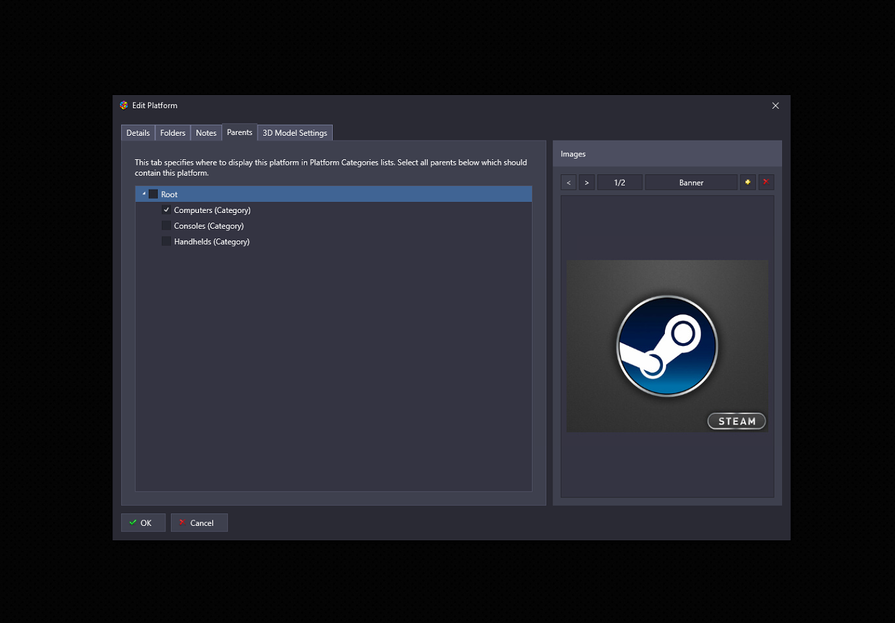Check the Handhelds (Category) checkbox
Viewport: 895px width, 623px height.
pyautogui.click(x=166, y=242)
